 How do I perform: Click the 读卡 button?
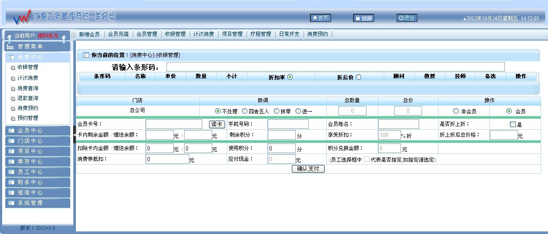(217, 124)
